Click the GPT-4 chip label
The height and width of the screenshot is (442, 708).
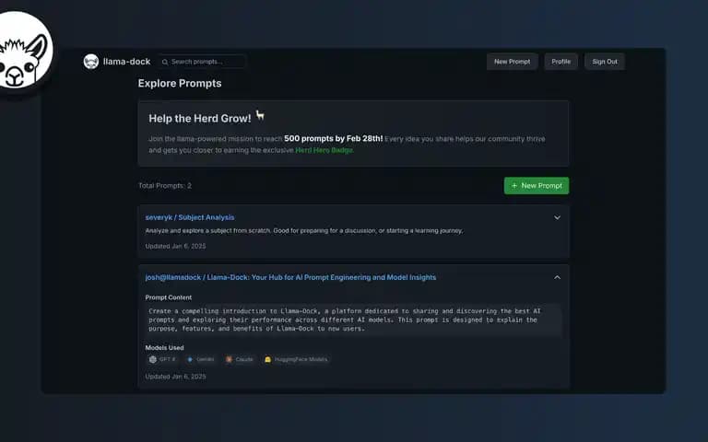167,359
